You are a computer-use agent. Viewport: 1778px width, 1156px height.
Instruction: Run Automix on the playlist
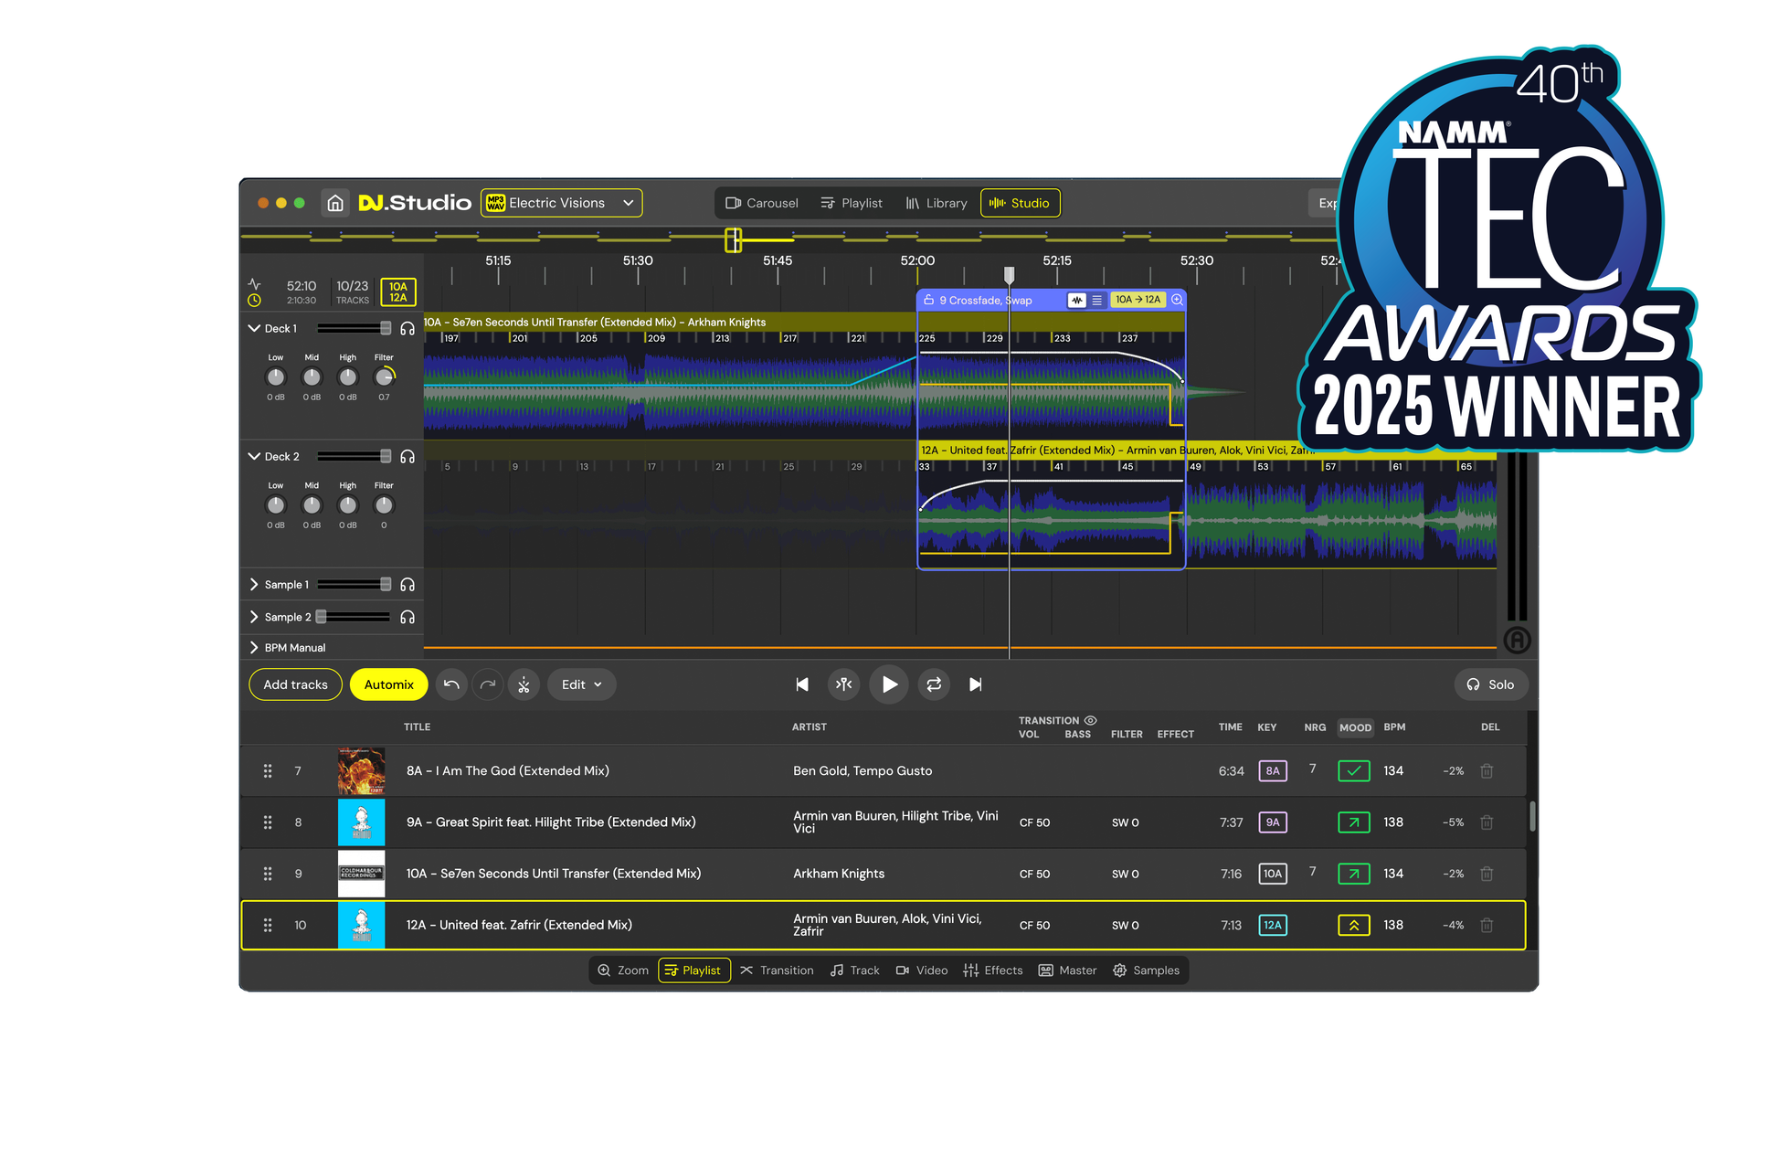388,684
